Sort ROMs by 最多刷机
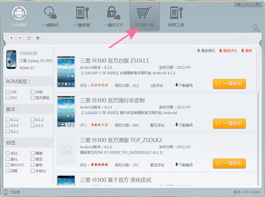This screenshot has height=197, width=265. tap(206, 50)
